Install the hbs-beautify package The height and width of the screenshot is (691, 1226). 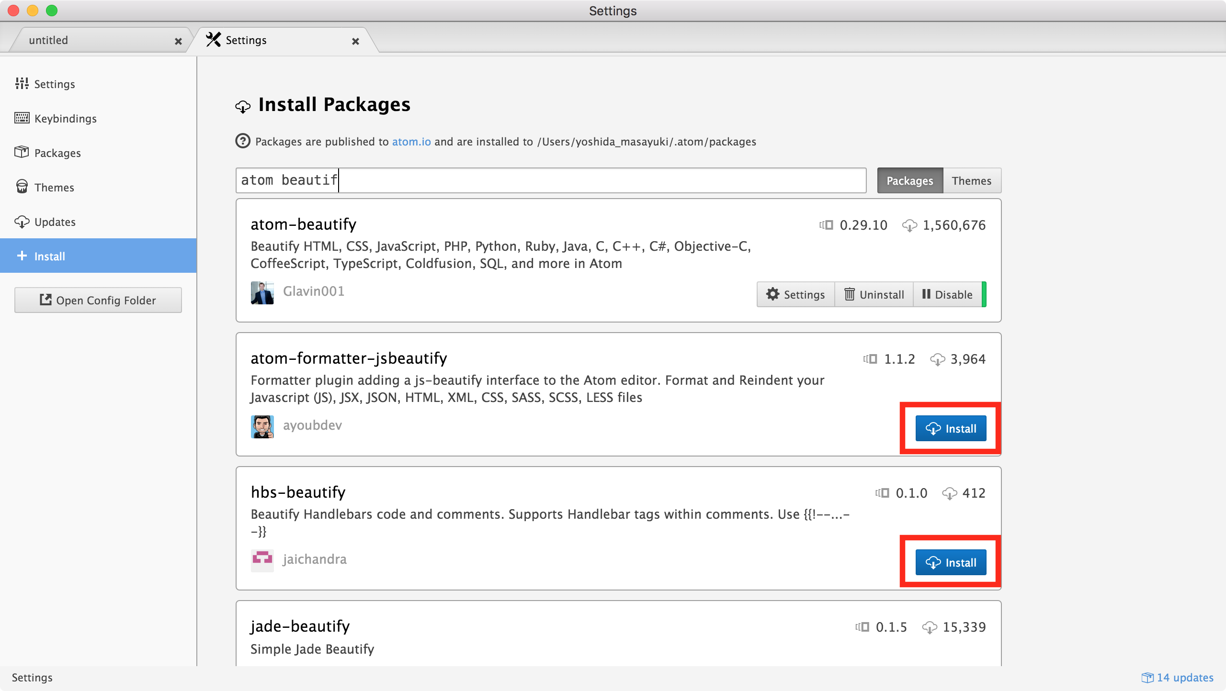tap(951, 562)
